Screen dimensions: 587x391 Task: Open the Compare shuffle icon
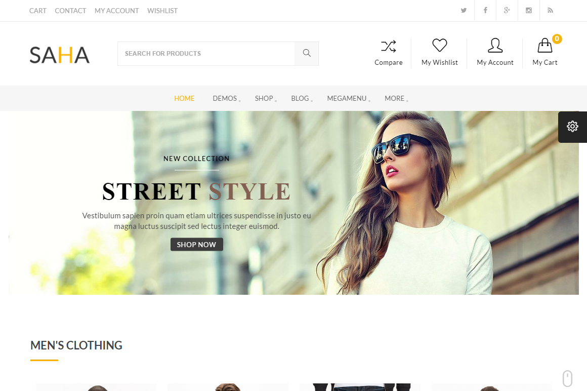[389, 47]
